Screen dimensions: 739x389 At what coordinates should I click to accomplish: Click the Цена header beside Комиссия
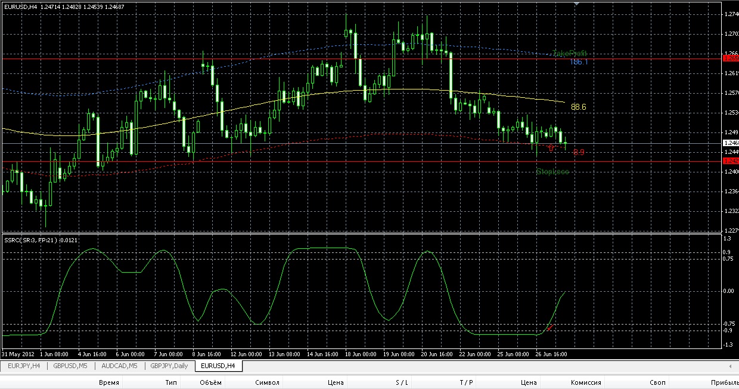(529, 382)
